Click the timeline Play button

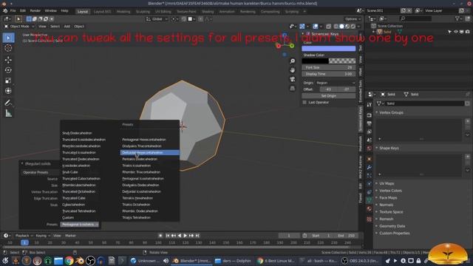186,236
